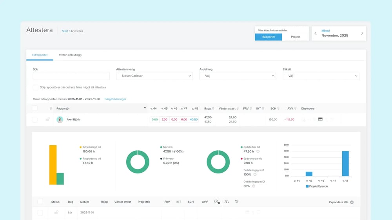Viewport: 392px width, 220px height.
Task: Select the Projekt view option
Action: [296, 37]
